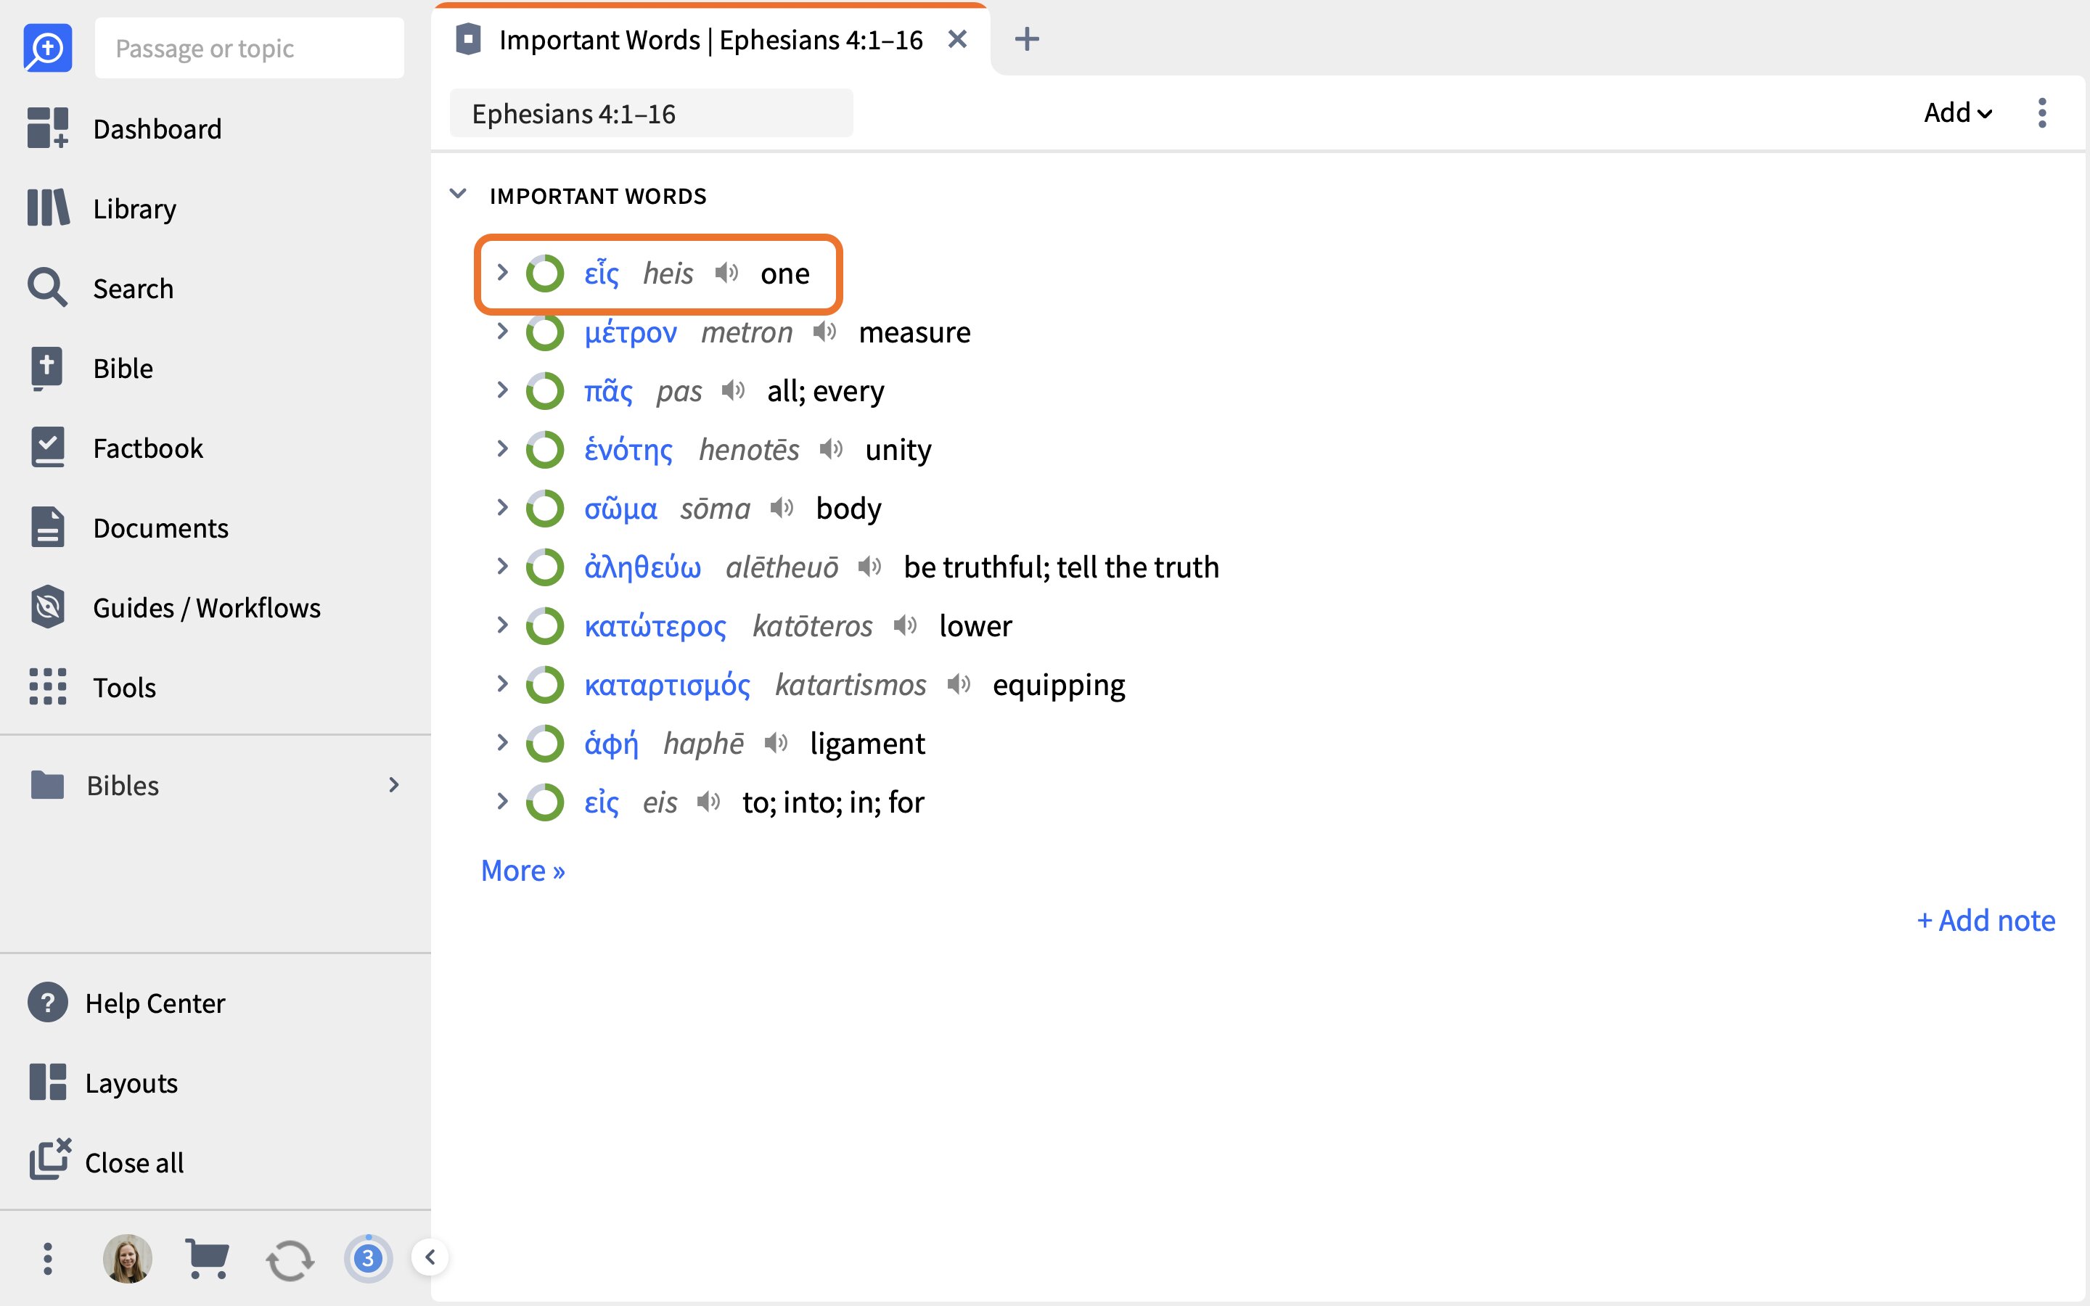Click the + Add note link
Screen dimensions: 2090x1306
pyautogui.click(x=1985, y=920)
